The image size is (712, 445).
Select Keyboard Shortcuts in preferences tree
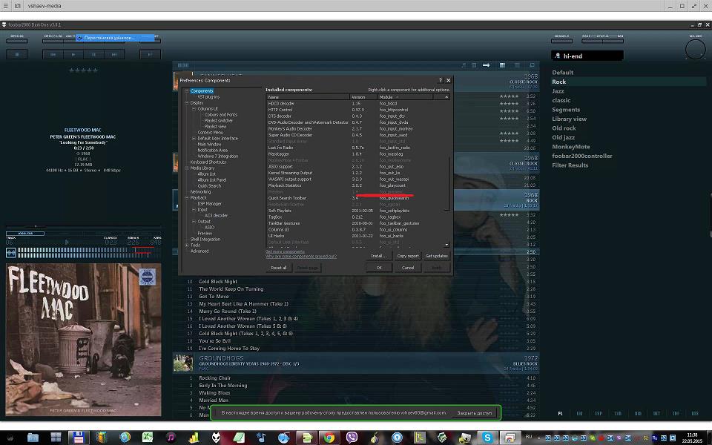[x=208, y=162]
